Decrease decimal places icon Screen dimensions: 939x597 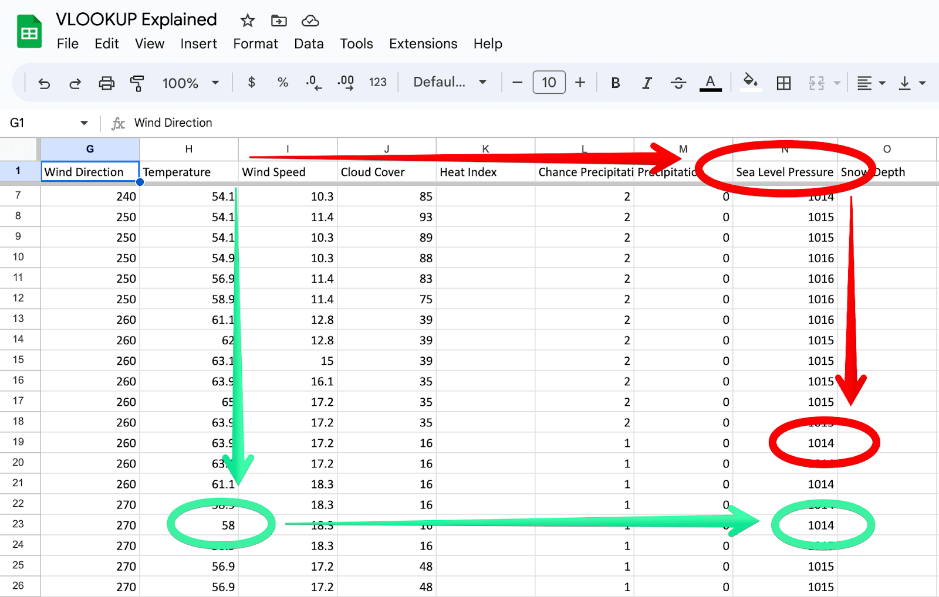(313, 83)
